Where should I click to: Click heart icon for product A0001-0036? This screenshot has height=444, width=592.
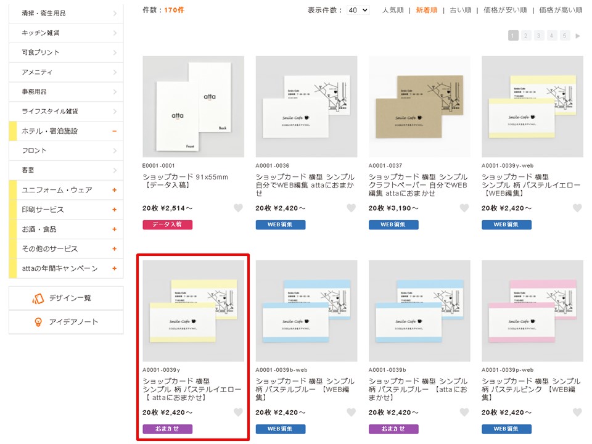click(x=351, y=208)
